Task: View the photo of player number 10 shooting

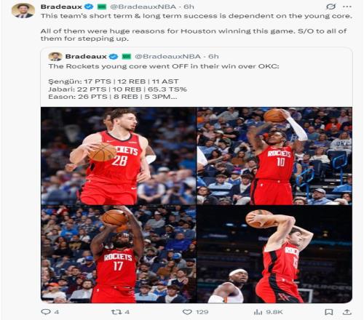Action: click(x=274, y=156)
